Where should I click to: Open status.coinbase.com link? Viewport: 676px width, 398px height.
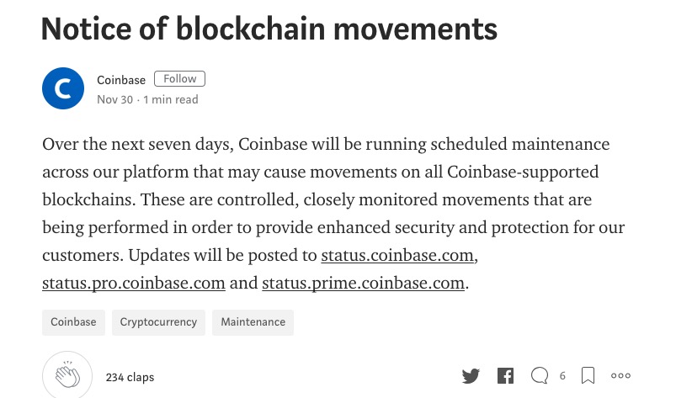coord(397,256)
